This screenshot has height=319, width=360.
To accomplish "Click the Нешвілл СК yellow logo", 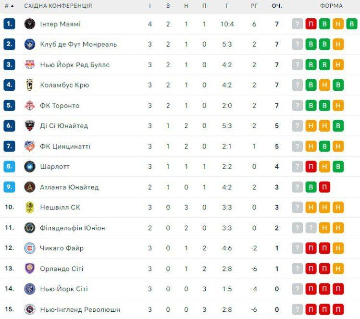I will click(x=30, y=208).
